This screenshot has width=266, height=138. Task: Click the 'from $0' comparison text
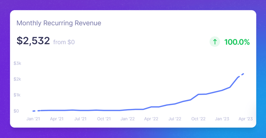[x=64, y=42]
